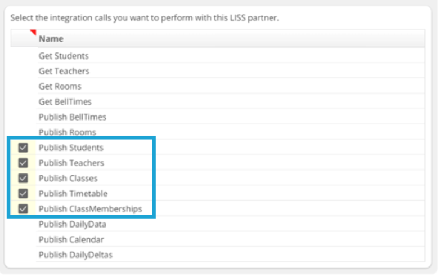
Task: Click the Publish Students name text
Action: click(71, 148)
